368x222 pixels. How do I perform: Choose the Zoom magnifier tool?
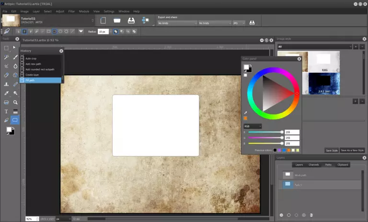click(x=15, y=102)
